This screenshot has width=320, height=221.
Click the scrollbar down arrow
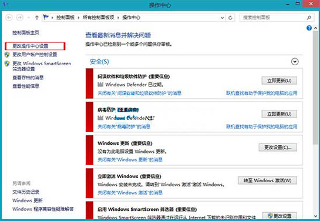coord(315,216)
